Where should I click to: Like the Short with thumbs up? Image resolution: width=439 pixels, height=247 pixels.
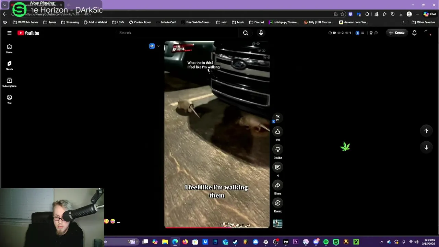277,131
